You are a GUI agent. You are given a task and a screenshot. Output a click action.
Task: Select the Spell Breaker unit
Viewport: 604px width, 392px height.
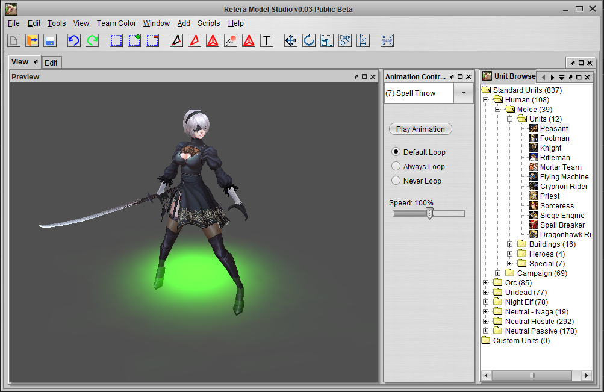coord(562,225)
